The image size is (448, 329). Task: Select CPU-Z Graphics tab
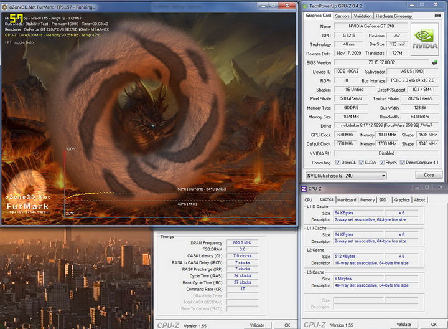pos(402,200)
